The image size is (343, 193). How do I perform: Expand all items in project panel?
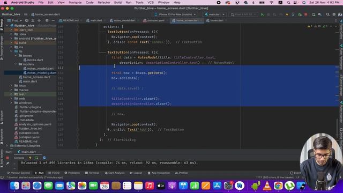coord(33,20)
